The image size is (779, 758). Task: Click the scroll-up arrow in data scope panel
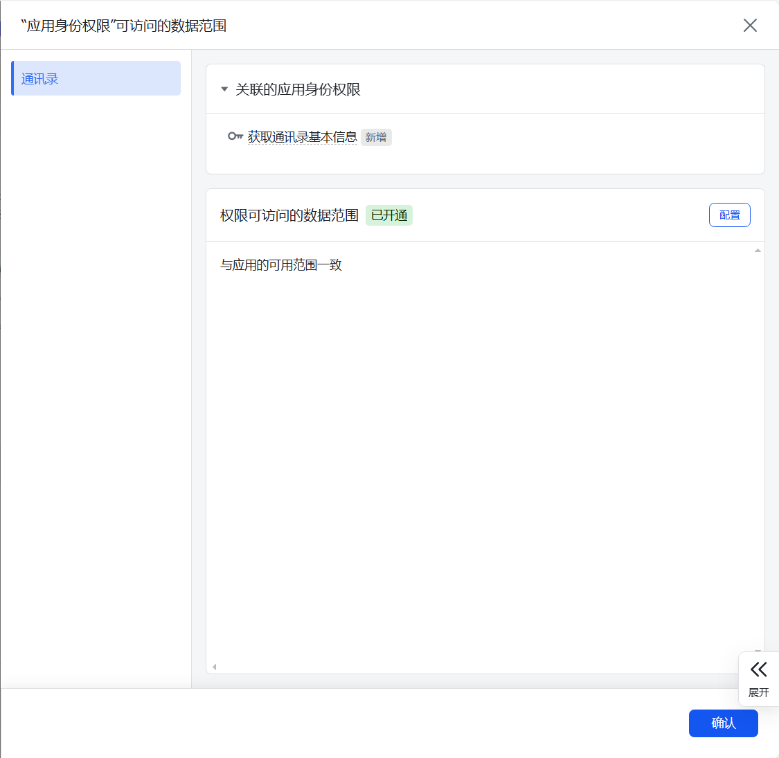[758, 250]
